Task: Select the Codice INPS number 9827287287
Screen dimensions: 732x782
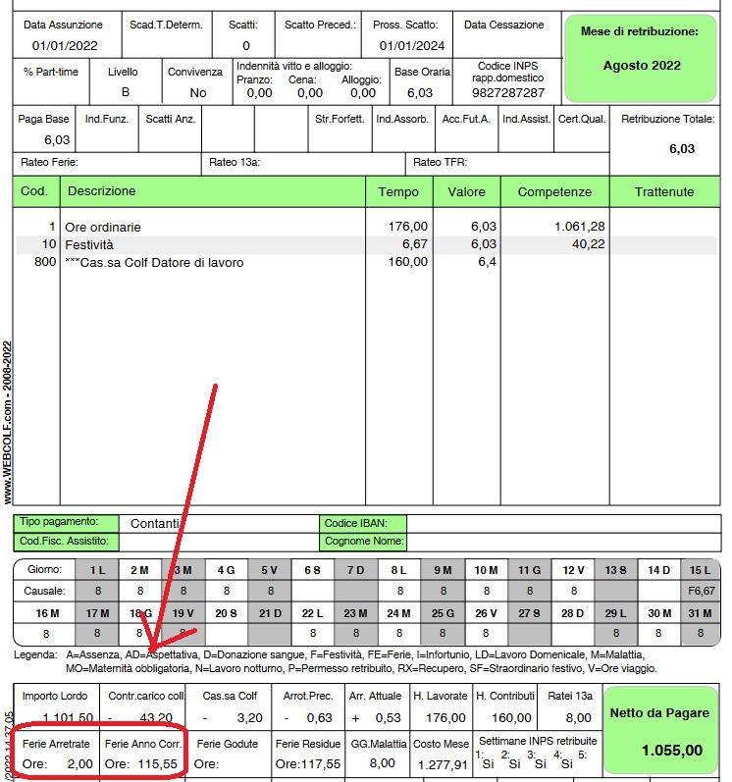Action: 507,92
